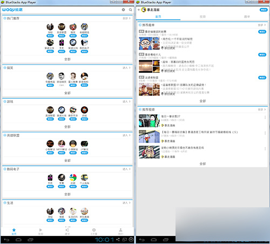Click 全部 button below 搞笑 avatars
This screenshot has height=244, width=270.
[67, 93]
